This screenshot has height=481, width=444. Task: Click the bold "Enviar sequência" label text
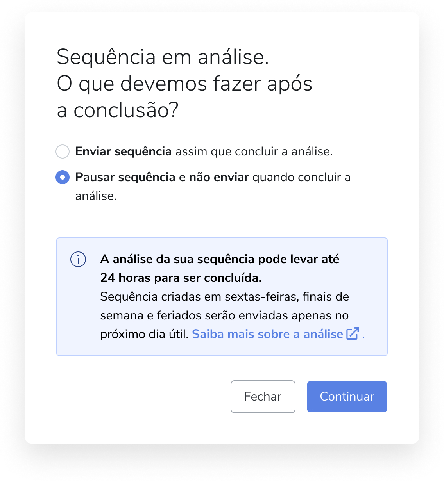[123, 151]
